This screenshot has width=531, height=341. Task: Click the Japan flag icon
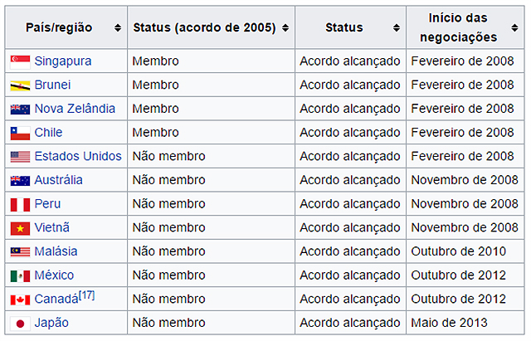click(20, 324)
